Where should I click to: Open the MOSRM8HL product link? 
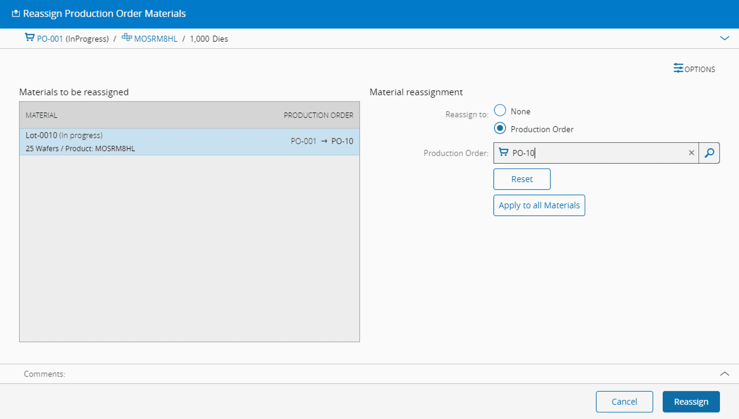156,39
